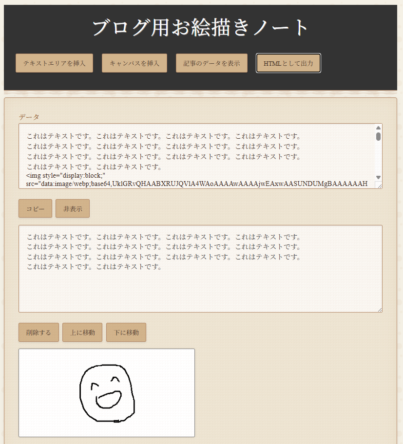Click the data textarea scrollbar thumb
The height and width of the screenshot is (444, 403).
378,136
